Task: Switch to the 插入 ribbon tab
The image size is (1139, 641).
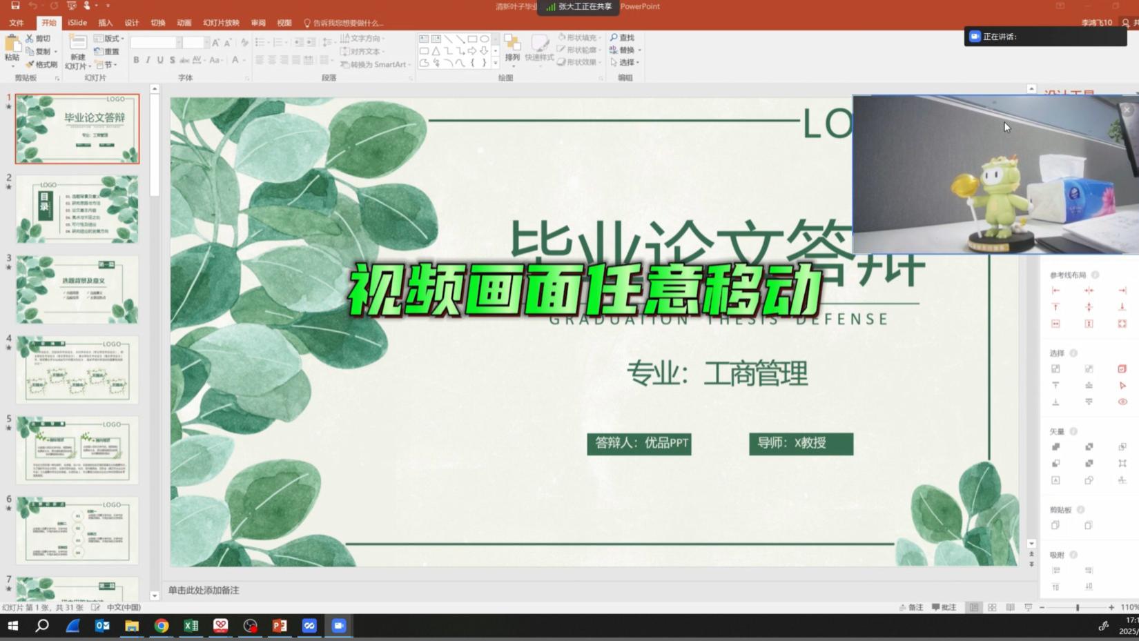Action: pos(105,22)
